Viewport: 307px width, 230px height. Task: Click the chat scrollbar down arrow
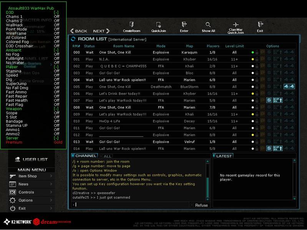pos(207,199)
